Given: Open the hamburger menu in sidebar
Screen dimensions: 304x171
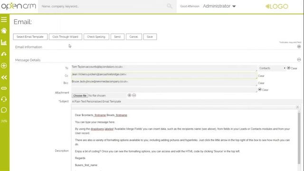Looking at the screenshot, I should coord(4,19).
